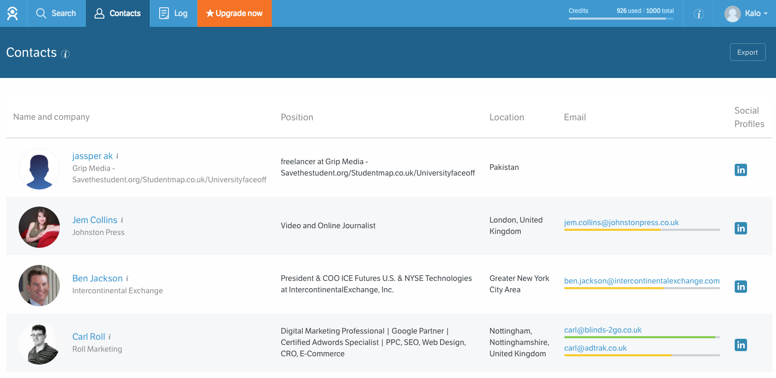Open the info icon in top navigation
776x378 pixels.
[x=699, y=14]
